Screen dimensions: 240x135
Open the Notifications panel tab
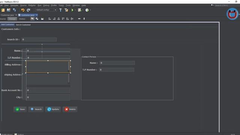point(6,134)
